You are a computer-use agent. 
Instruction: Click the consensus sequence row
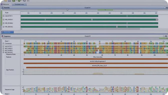coord(96,43)
